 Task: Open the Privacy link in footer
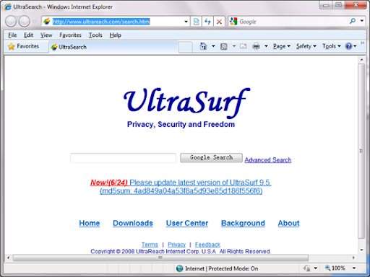click(176, 245)
